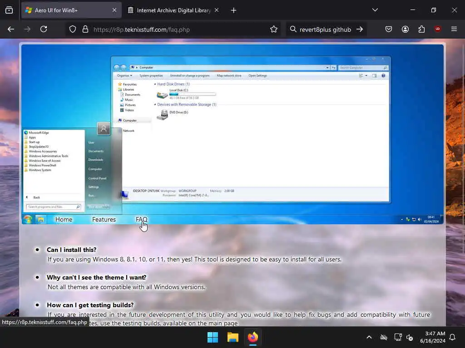The width and height of the screenshot is (465, 348).
Task: Close the Aero UI for Win8+ tab
Action: (114, 10)
